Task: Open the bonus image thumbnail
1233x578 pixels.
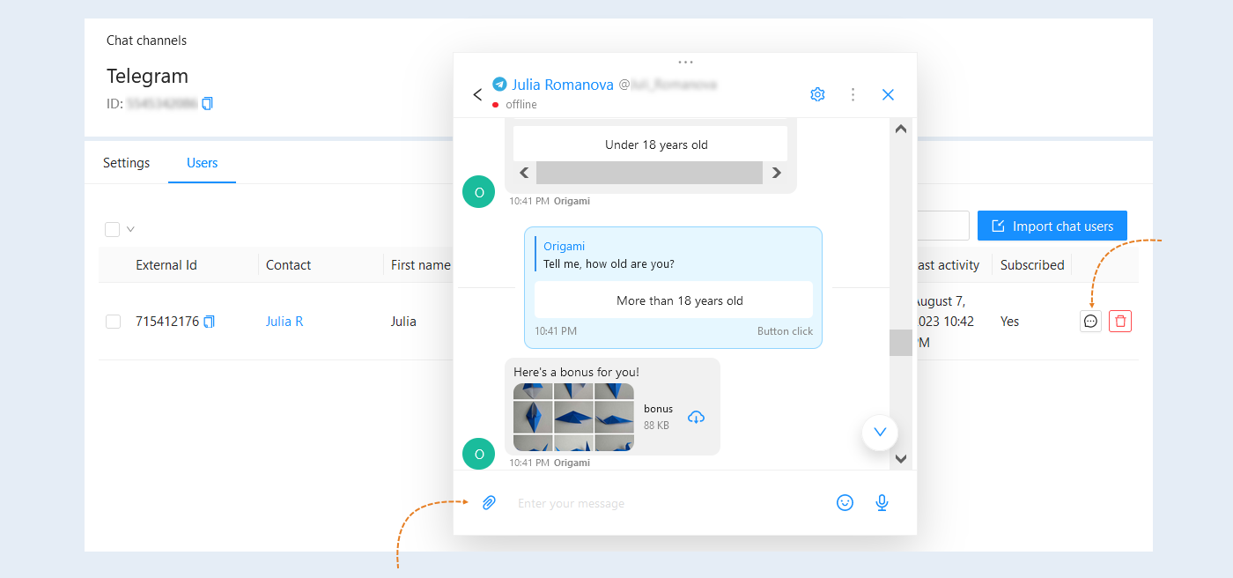Action: 573,417
